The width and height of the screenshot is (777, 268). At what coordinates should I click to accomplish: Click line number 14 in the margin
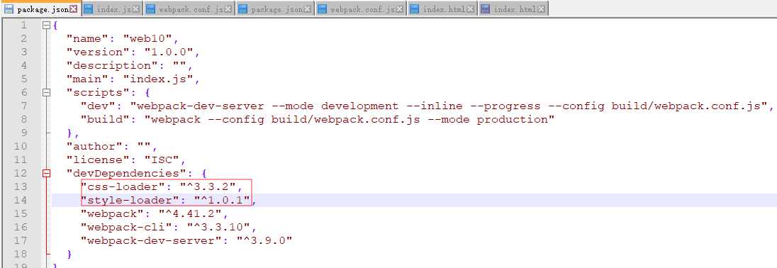21,200
